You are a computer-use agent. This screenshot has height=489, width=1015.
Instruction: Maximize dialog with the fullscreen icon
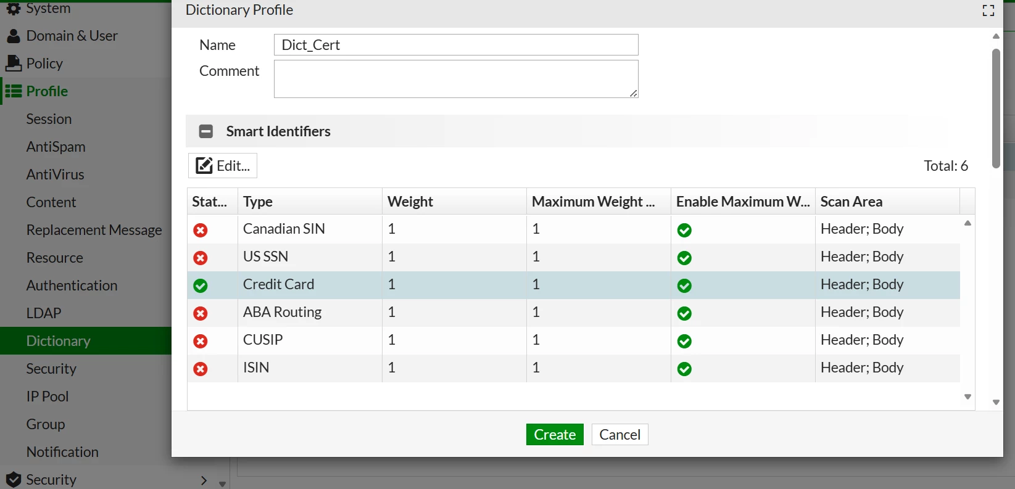988,10
